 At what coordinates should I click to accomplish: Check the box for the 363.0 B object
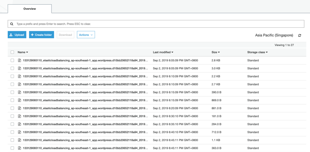pyautogui.click(x=12, y=148)
